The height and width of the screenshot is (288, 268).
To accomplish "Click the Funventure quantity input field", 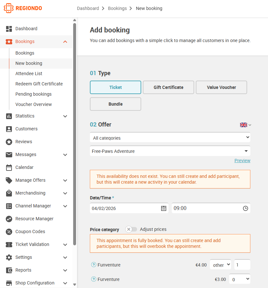I will click(242, 265).
